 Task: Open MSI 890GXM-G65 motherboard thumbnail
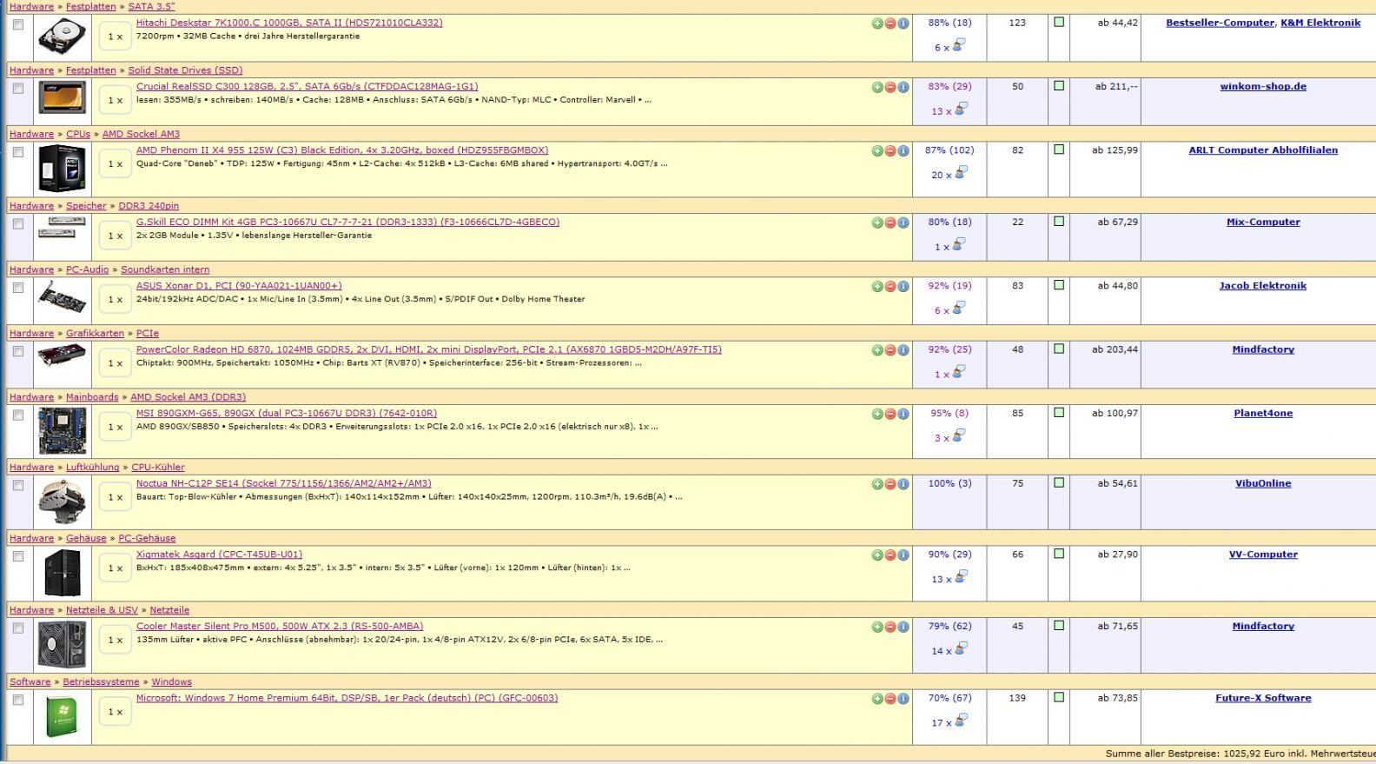pos(63,430)
